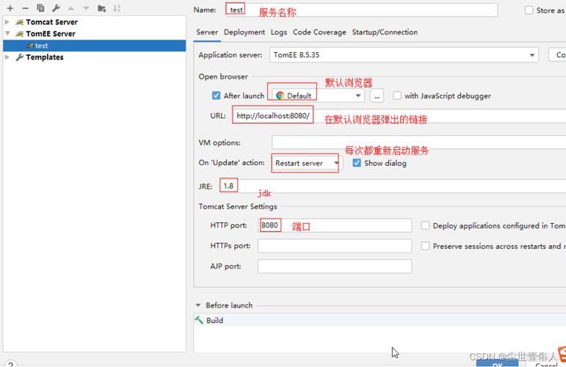566x367 pixels.
Task: Switch to the Deployment tab
Action: tap(244, 32)
